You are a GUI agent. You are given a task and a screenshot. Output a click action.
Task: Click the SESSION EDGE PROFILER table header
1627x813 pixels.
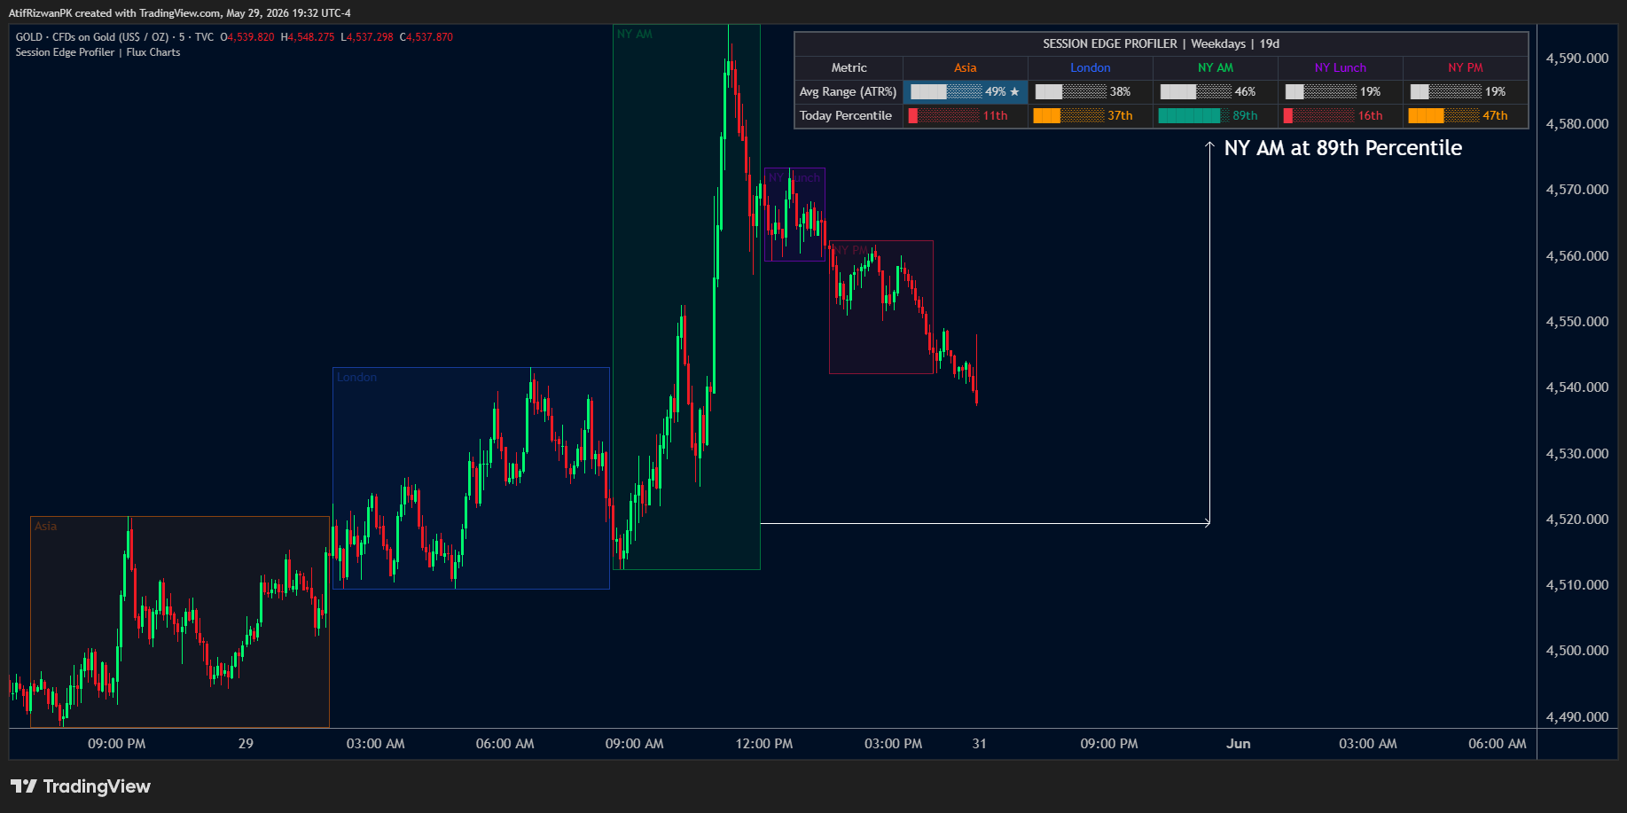pos(1162,43)
